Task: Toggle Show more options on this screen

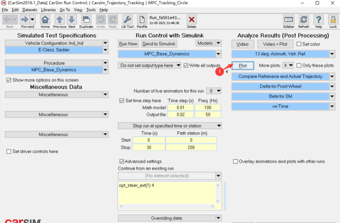Action: [x=9, y=80]
